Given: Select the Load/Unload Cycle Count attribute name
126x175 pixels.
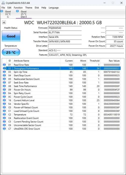Looking at the screenshot, I should coord(26,111).
